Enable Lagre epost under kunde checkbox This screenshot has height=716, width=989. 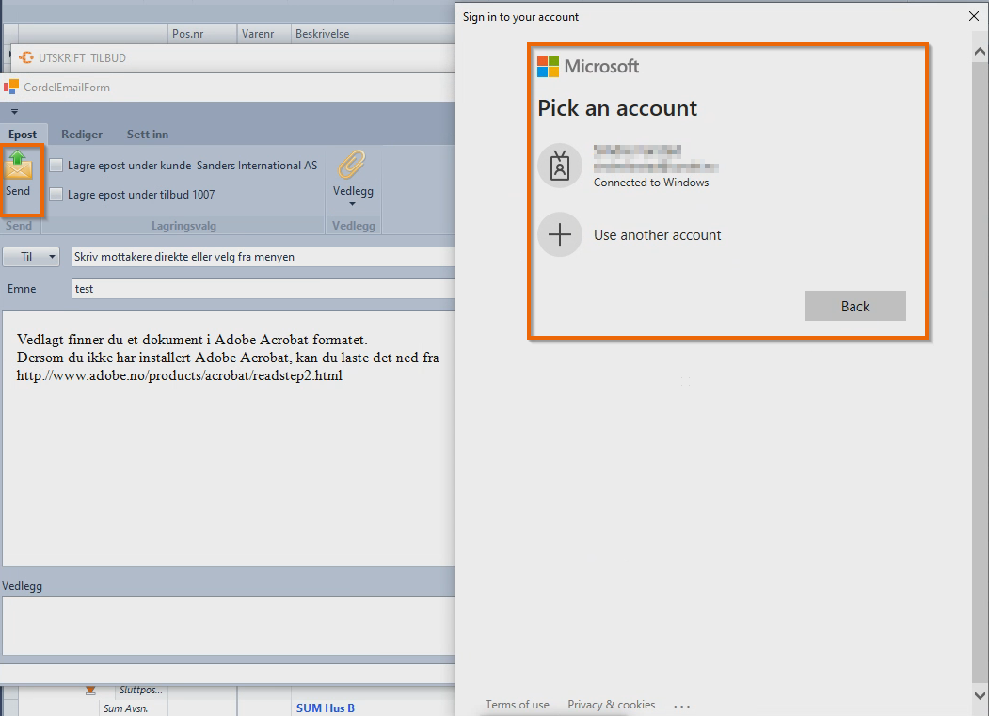(56, 166)
